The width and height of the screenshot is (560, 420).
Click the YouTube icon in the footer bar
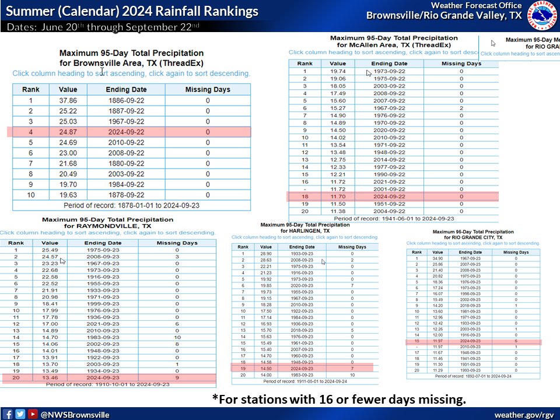coord(33,414)
